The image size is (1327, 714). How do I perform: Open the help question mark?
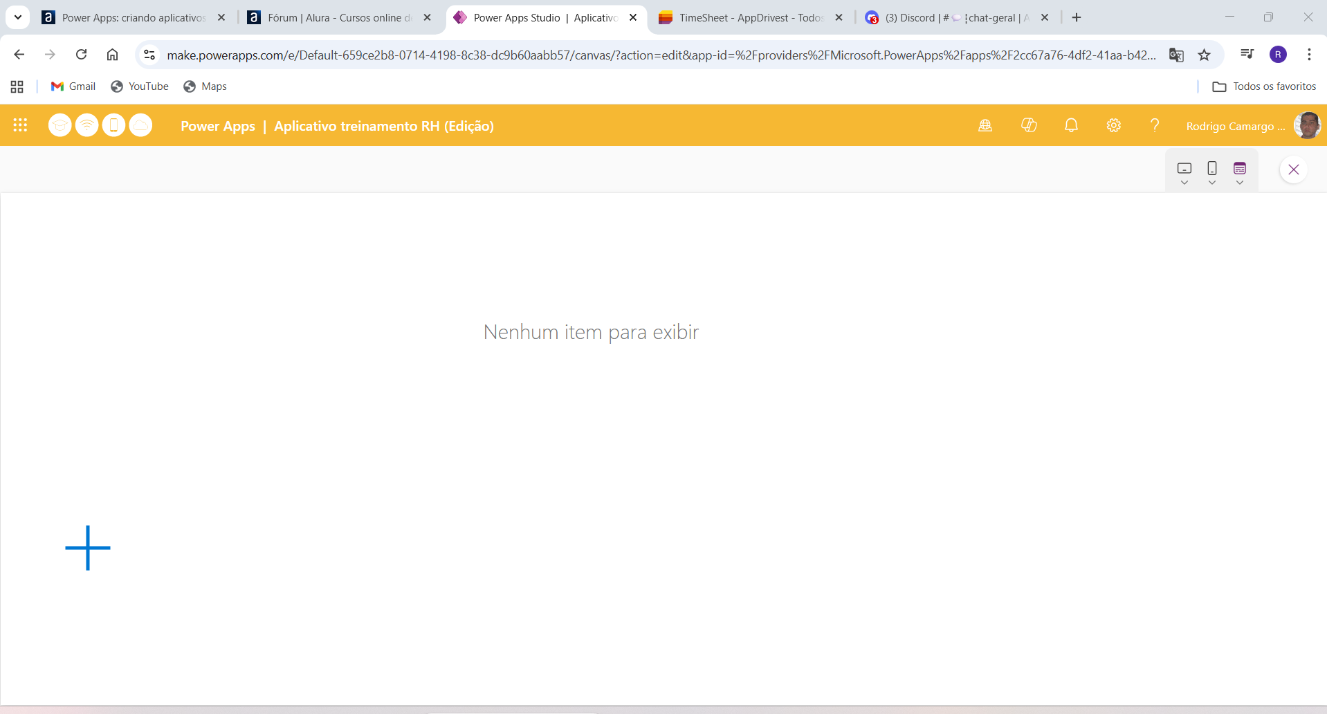point(1155,125)
